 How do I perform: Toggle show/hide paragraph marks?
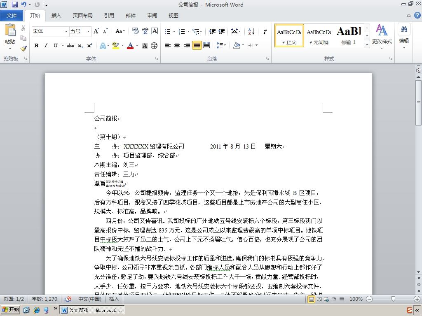pyautogui.click(x=265, y=31)
